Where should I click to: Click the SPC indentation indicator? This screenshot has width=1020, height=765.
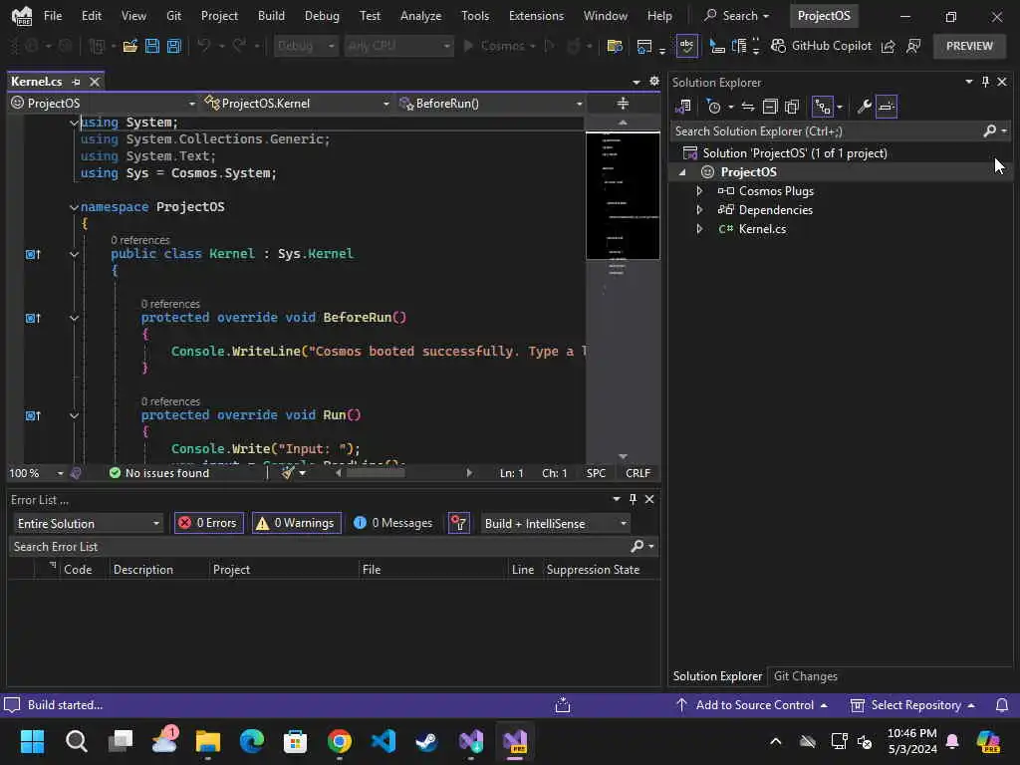(x=596, y=473)
